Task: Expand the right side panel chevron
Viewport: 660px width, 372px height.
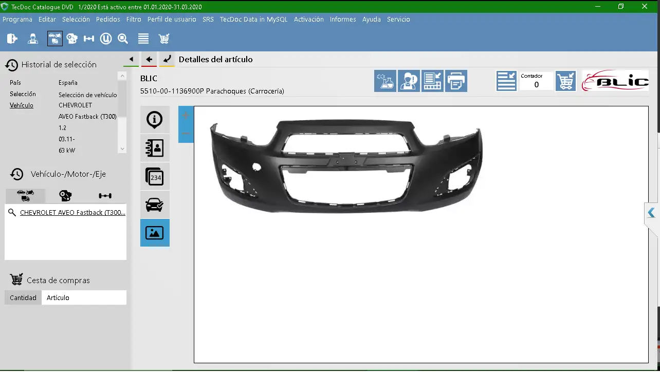Action: pos(652,213)
